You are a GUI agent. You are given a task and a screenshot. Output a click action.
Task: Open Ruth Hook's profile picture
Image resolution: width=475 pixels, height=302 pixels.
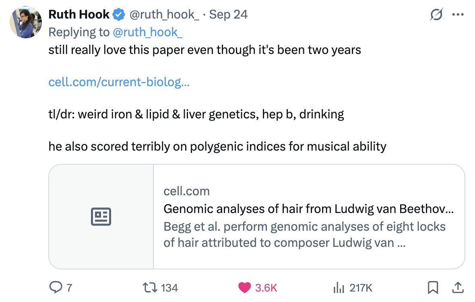coord(26,22)
